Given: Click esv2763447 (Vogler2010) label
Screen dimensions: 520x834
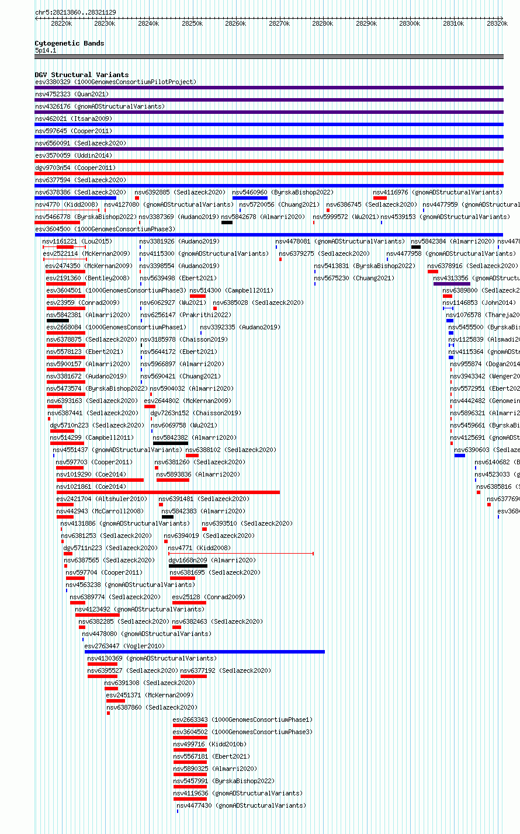Looking at the screenshot, I should point(125,646).
